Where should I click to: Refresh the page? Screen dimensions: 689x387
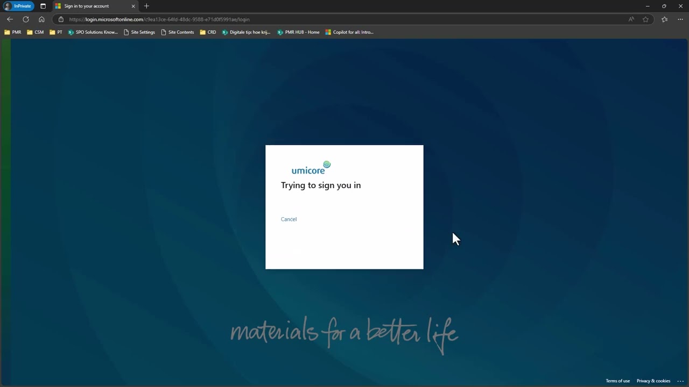(25, 19)
